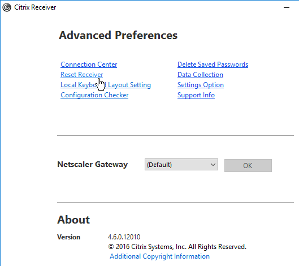Click the Advanced Preferences heading

click(118, 36)
